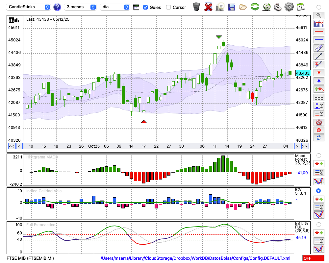The image size is (329, 263).
Task: Select the radio button beside the main toolbar
Action: 319,7
